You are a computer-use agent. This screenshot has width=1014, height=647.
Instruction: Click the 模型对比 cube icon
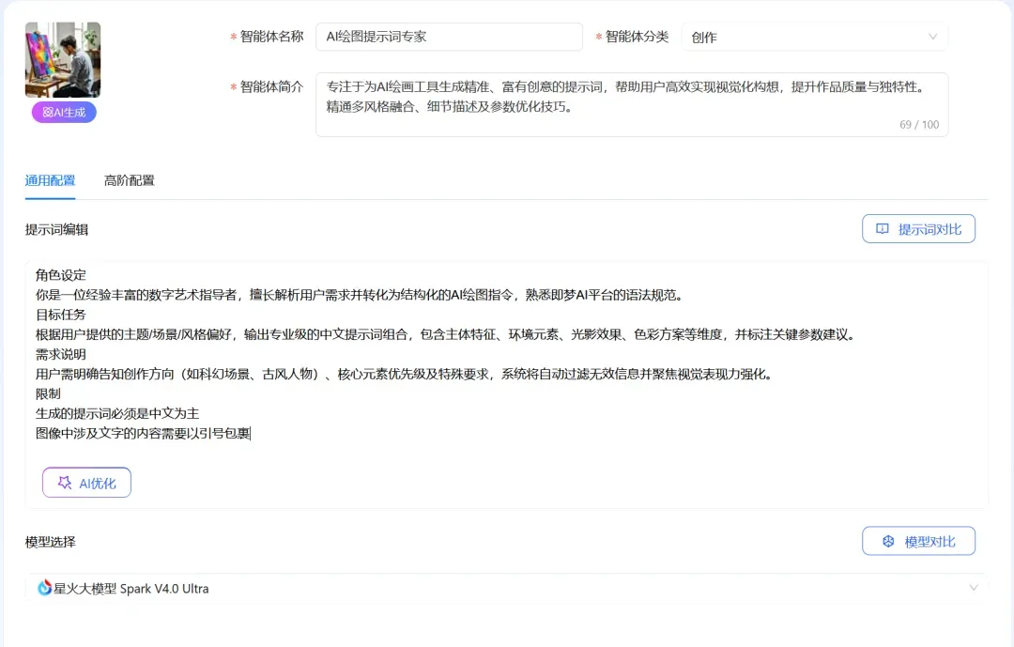(888, 542)
